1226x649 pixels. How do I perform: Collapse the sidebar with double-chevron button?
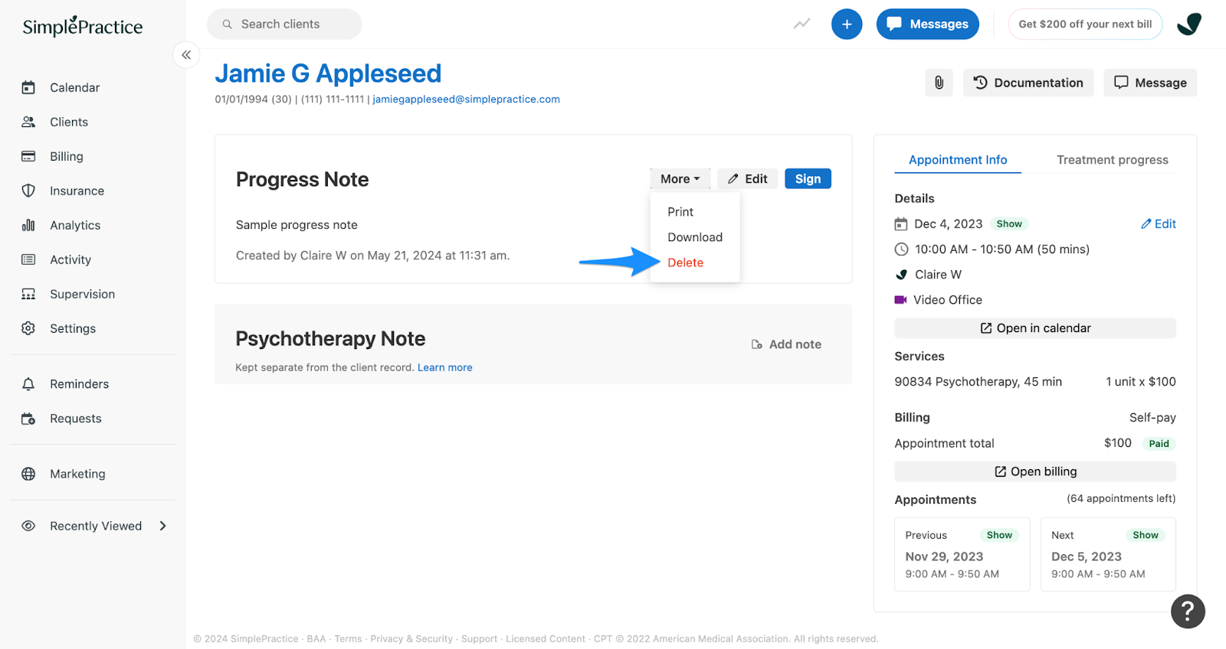pos(186,55)
